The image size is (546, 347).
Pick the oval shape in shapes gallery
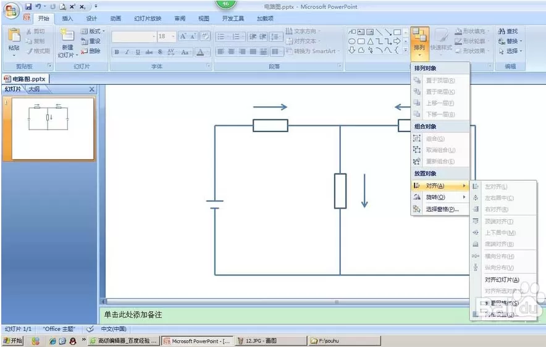[351, 41]
